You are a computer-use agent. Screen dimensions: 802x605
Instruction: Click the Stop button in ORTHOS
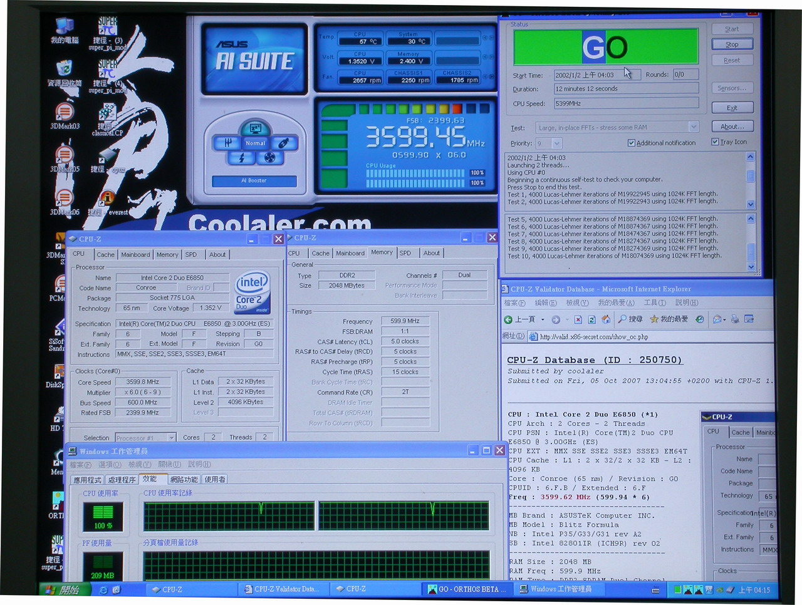(732, 44)
